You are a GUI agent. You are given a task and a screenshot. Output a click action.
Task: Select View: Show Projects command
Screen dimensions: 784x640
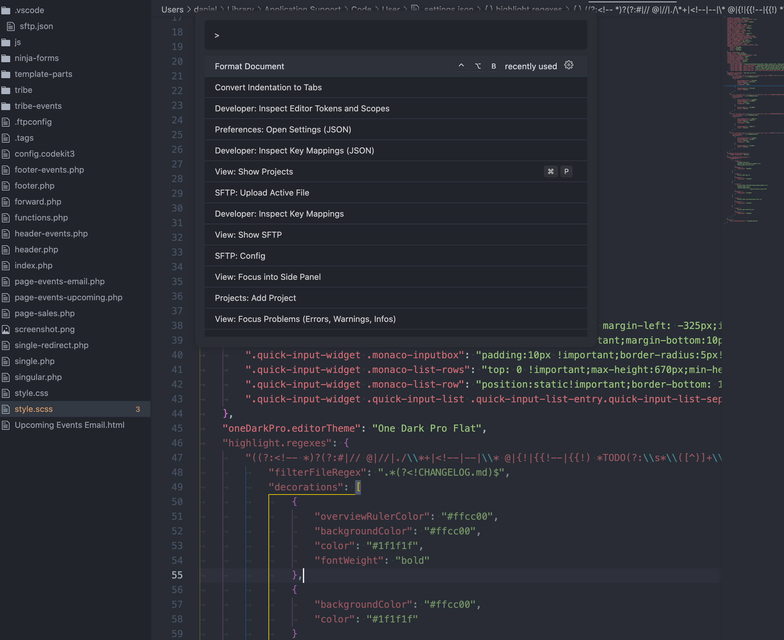coord(254,172)
